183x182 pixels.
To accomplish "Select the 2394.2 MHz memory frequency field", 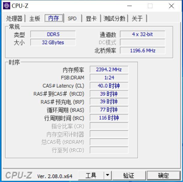I will point(109,69).
